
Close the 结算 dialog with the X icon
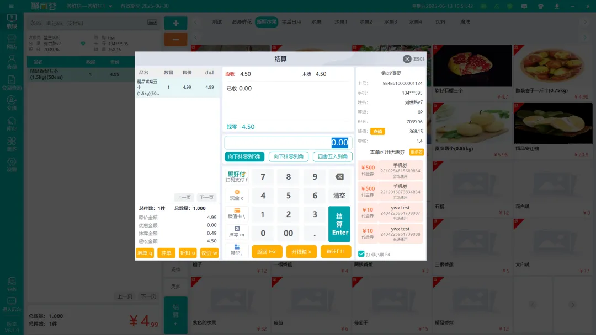tap(407, 59)
